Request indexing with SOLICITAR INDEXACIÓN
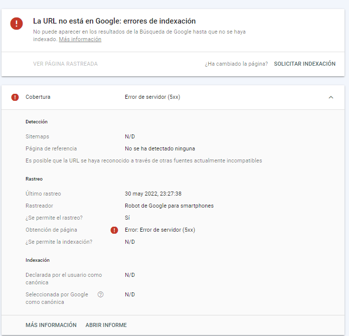This screenshot has width=349, height=336. pos(304,64)
